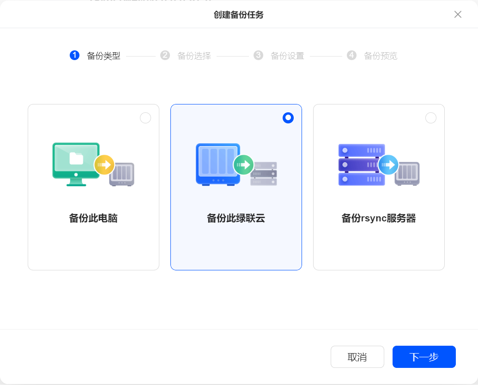
Task: Click the step 4 number badge
Action: point(351,55)
